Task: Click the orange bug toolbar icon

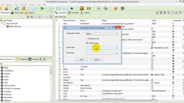Action: click(116, 8)
